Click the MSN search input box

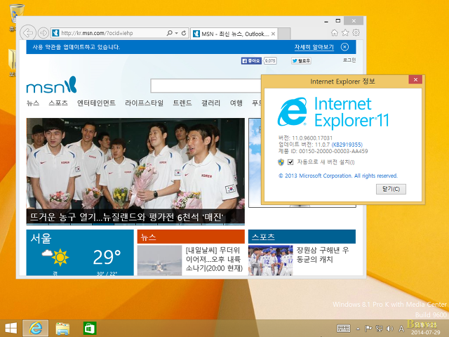pyautogui.click(x=206, y=86)
